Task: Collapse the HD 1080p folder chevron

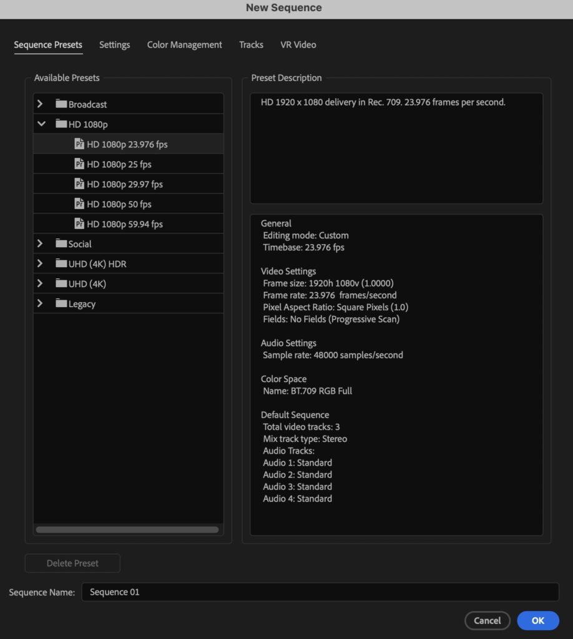Action: (41, 124)
